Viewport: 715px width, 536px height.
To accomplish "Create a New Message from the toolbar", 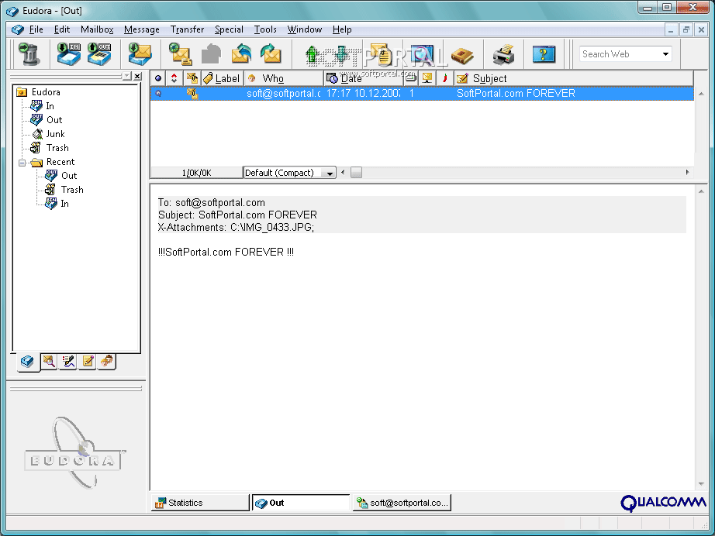I will (180, 54).
